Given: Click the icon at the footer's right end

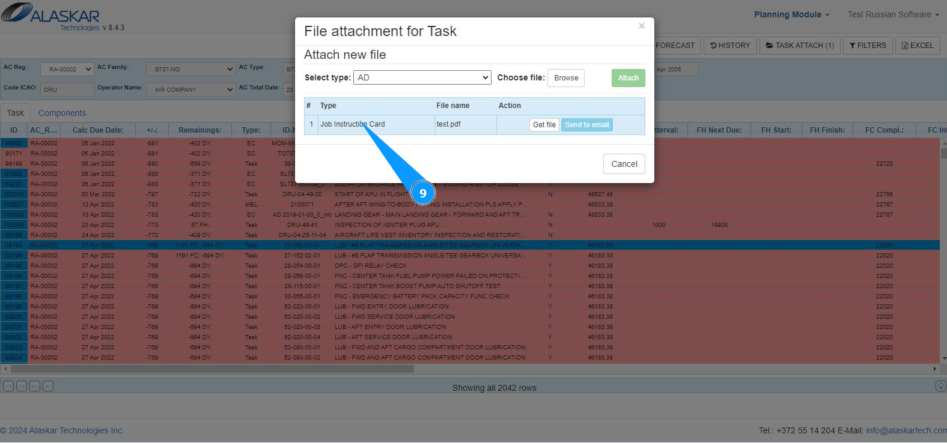Looking at the screenshot, I should point(941,386).
